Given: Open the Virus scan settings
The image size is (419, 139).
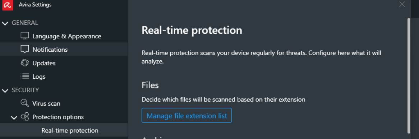Looking at the screenshot, I should [46, 103].
